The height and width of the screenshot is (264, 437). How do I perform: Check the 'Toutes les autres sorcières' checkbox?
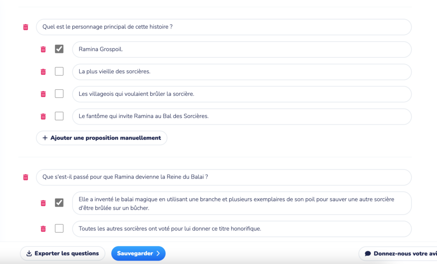click(x=59, y=229)
